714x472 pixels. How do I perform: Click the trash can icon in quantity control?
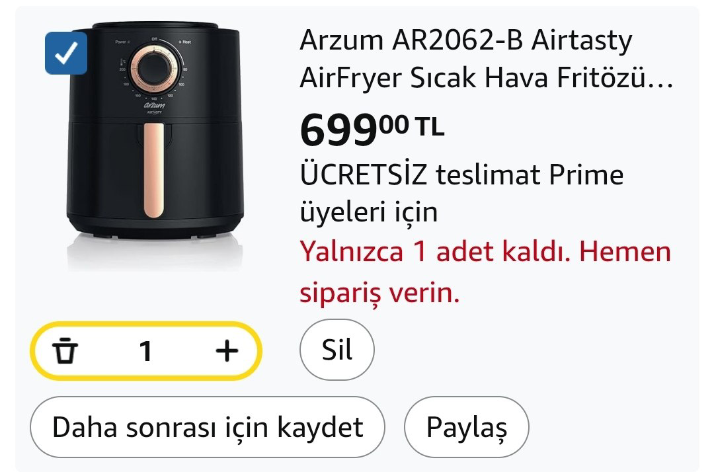(65, 351)
